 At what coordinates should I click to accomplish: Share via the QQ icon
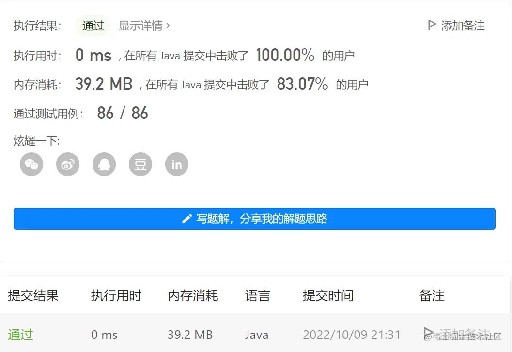(x=104, y=164)
